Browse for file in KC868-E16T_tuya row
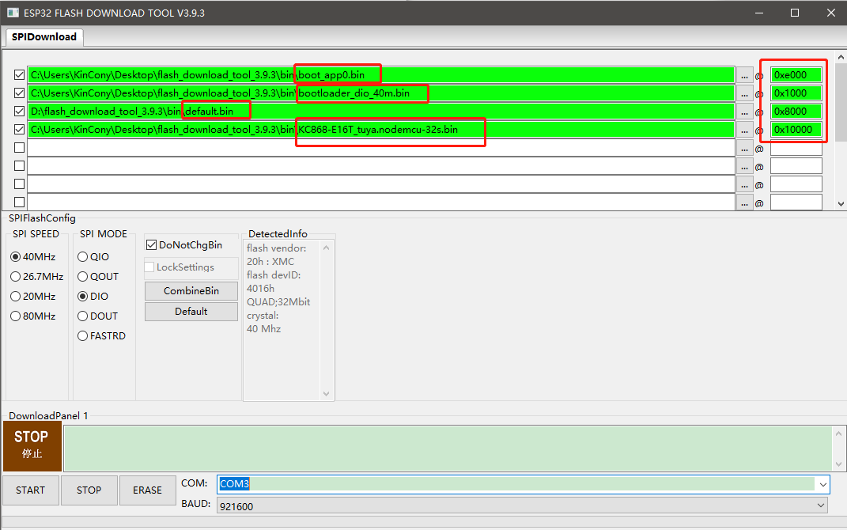The image size is (847, 530). 744,130
